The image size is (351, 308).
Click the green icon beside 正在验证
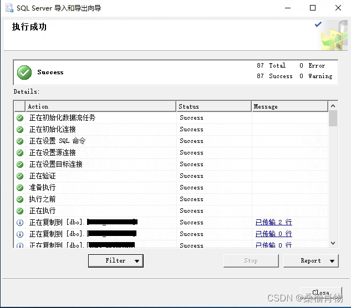[x=20, y=176]
